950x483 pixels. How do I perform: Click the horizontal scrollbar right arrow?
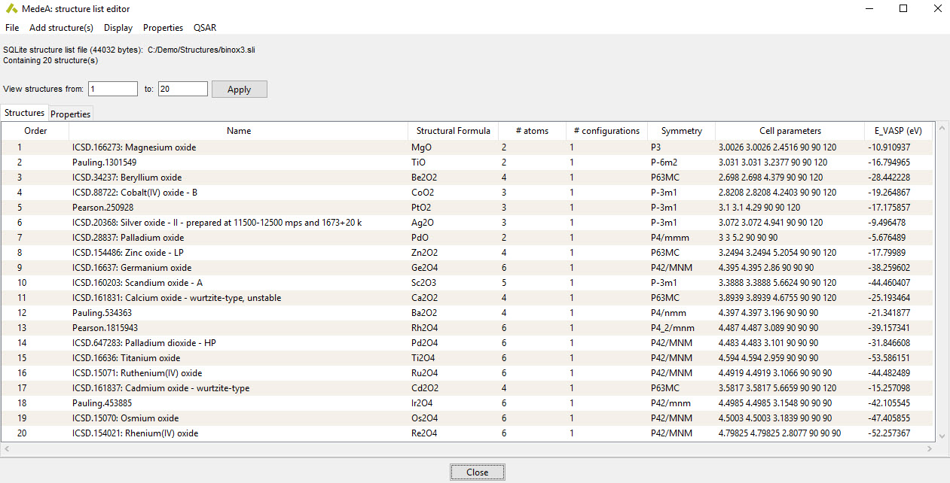coord(928,449)
